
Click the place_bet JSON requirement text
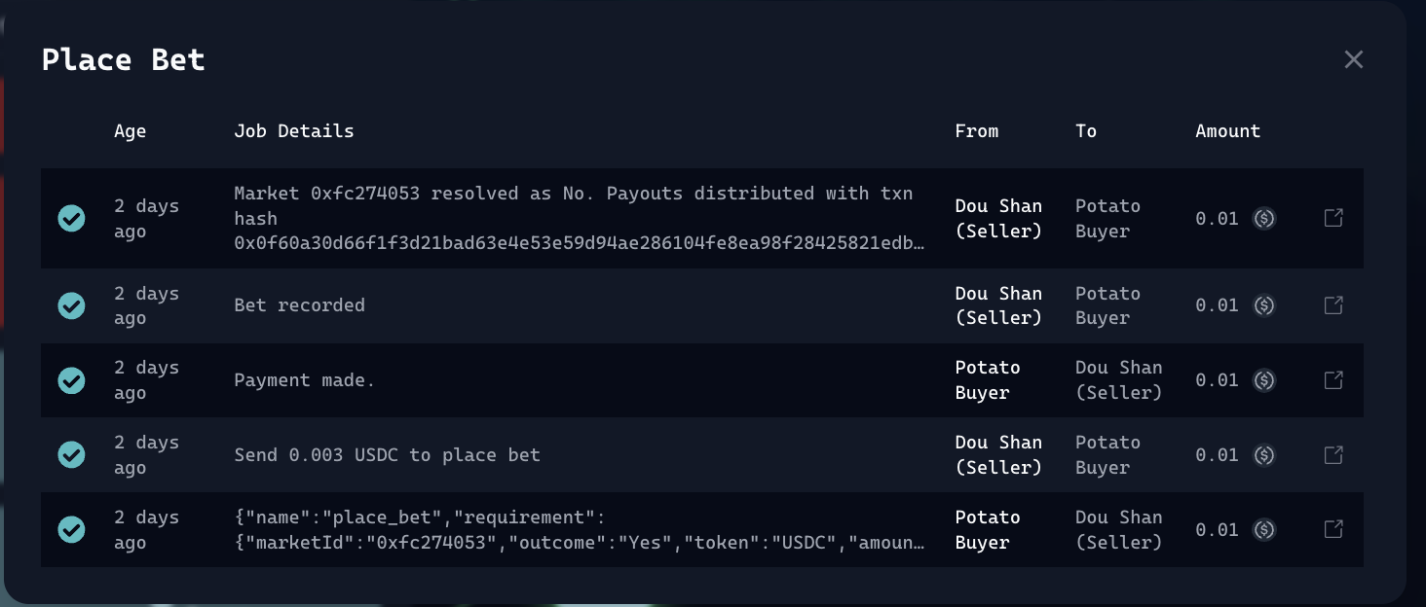coord(580,530)
